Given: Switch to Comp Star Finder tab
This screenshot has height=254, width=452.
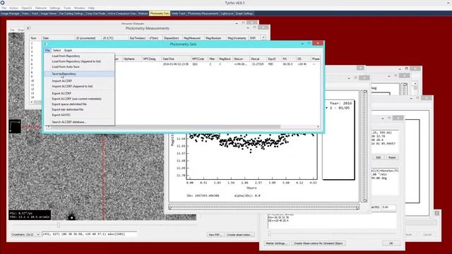Looking at the screenshot, I should [x=95, y=13].
